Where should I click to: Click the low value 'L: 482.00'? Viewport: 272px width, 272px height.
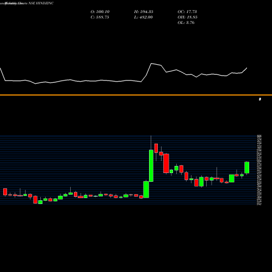click(144, 17)
